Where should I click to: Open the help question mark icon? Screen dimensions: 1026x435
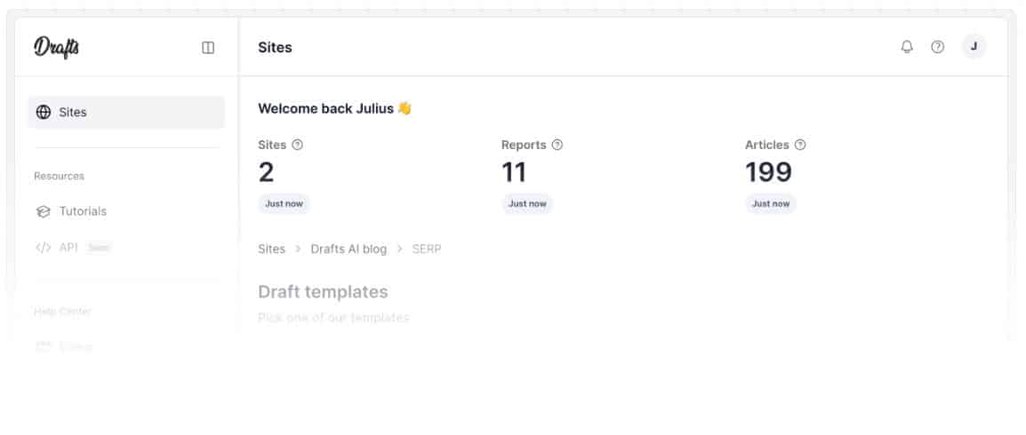(937, 47)
